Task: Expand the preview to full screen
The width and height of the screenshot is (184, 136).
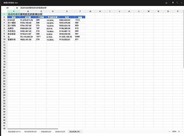Action: [177, 3]
